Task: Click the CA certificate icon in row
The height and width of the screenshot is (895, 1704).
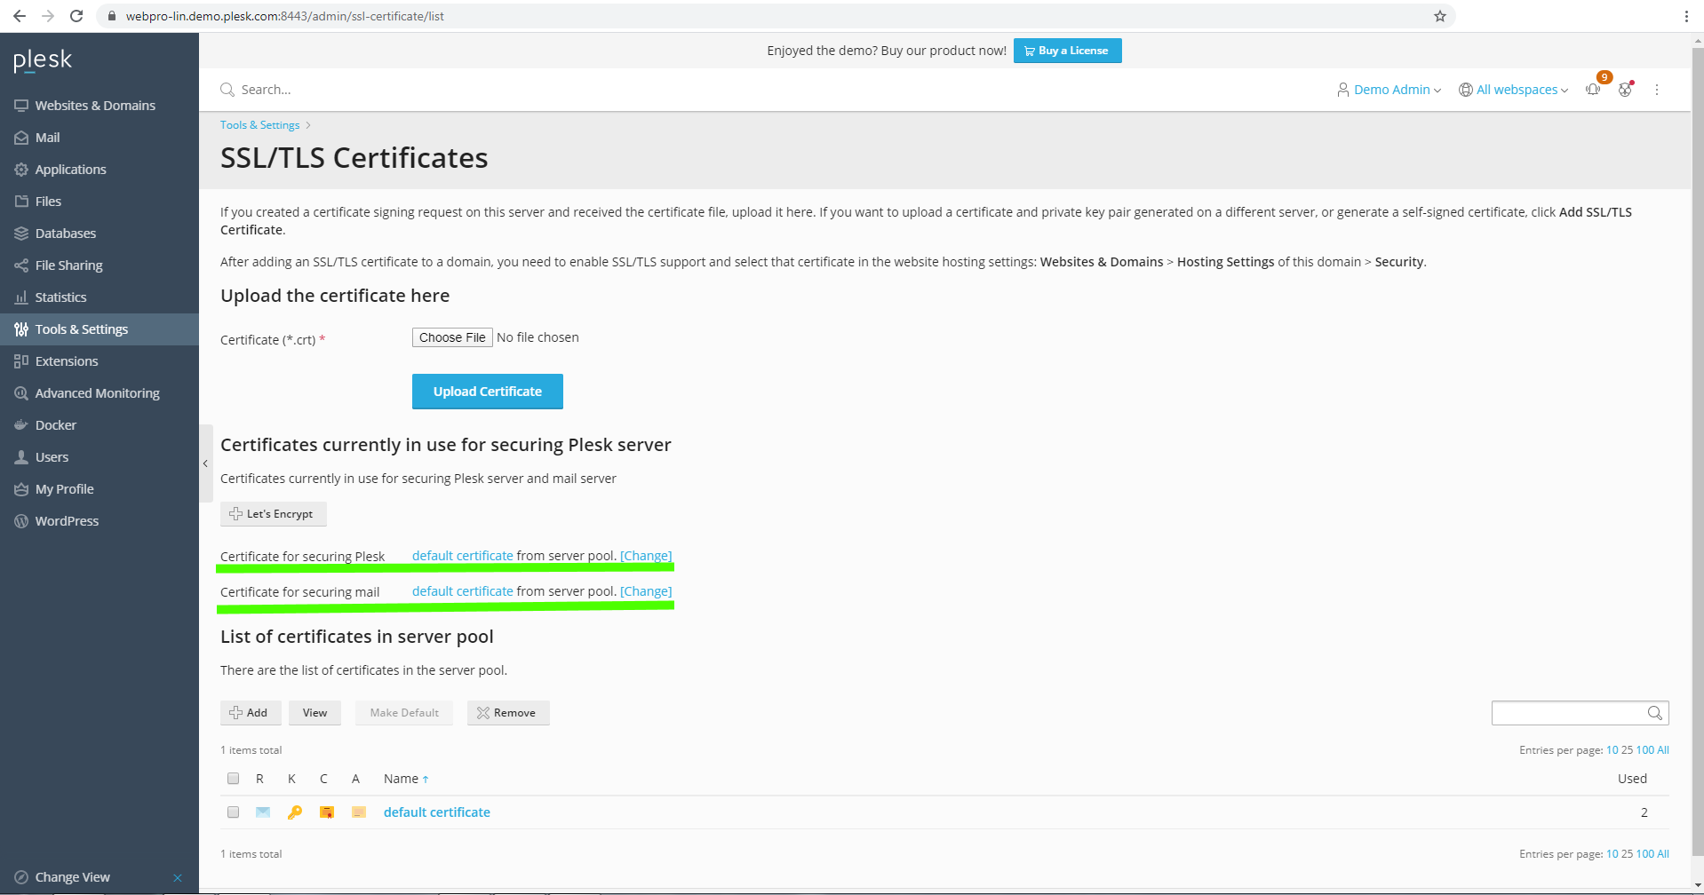Action: (359, 812)
